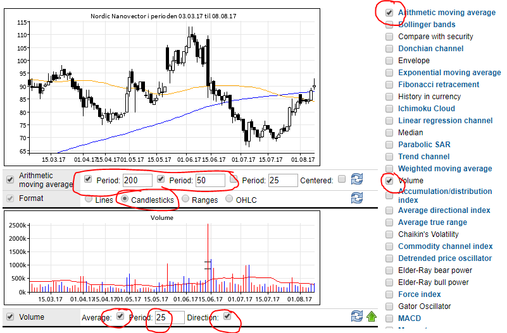507x333 pixels.
Task: Switch chart format to Lines
Action: [89, 199]
